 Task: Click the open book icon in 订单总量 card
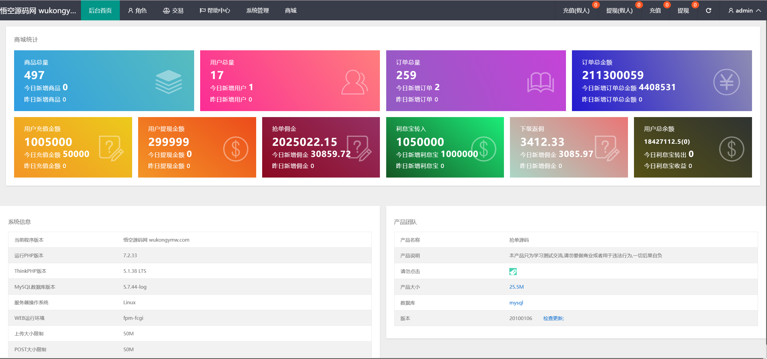tap(540, 82)
